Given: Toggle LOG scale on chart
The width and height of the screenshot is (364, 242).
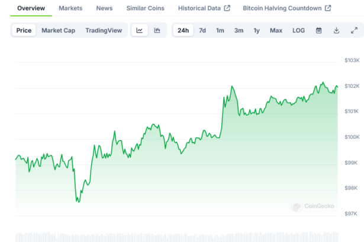Looking at the screenshot, I should pyautogui.click(x=298, y=31).
